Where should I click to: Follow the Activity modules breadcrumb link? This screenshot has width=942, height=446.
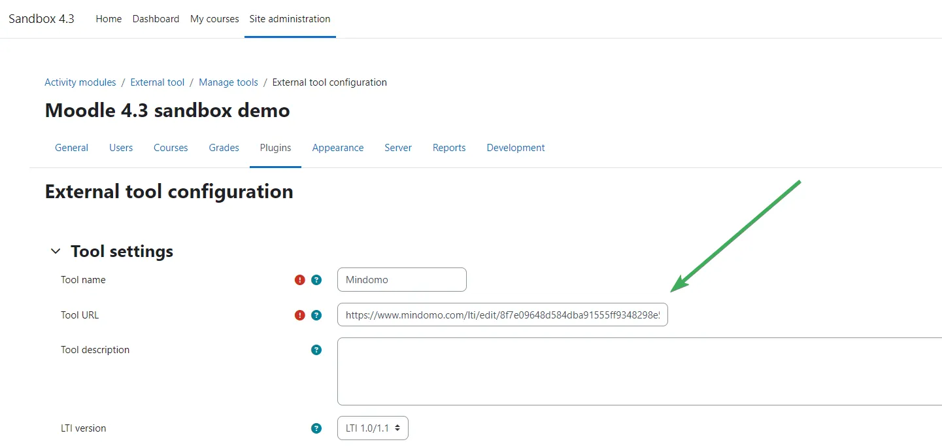(x=80, y=82)
